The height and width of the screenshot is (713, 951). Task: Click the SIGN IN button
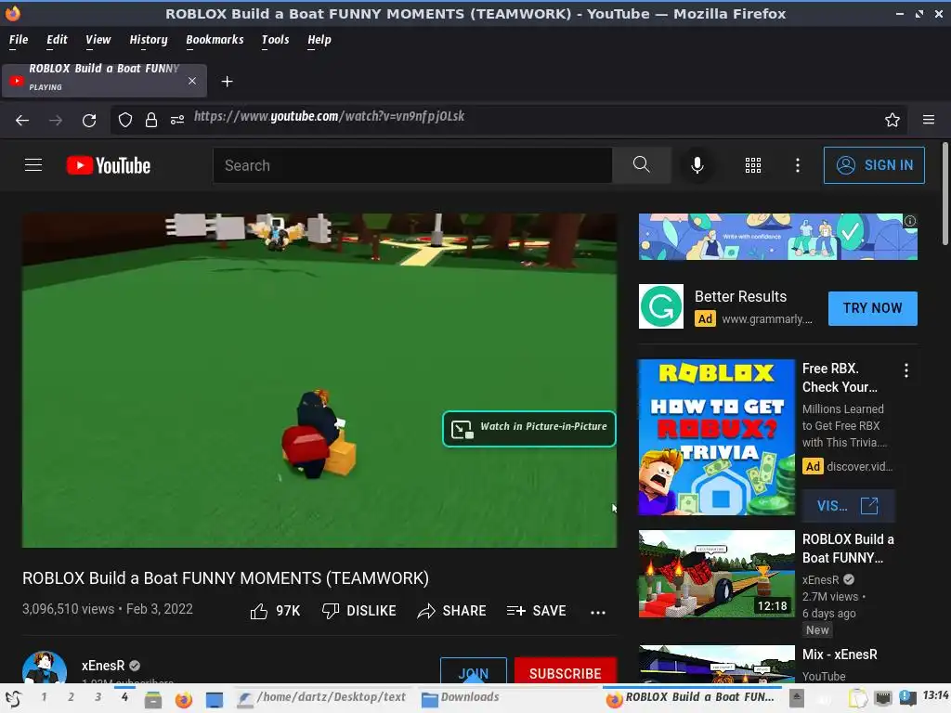(x=874, y=165)
